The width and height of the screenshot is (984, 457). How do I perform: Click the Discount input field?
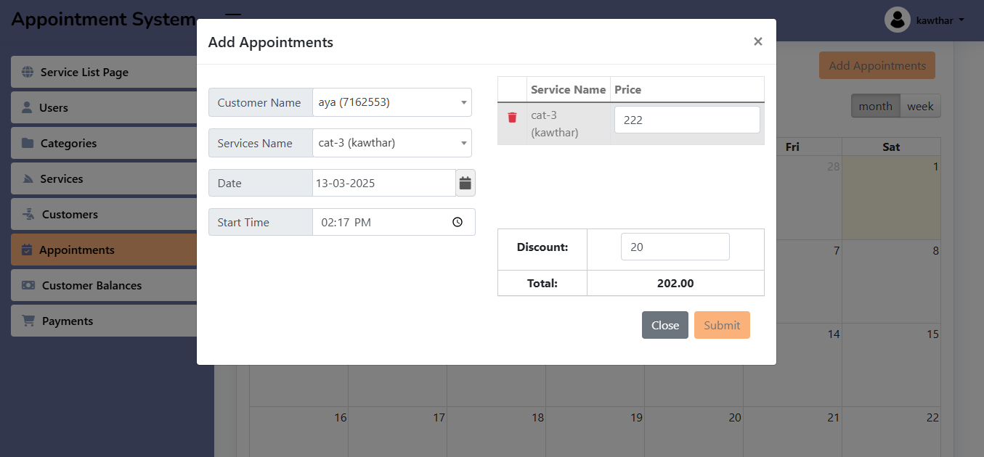[x=675, y=247]
